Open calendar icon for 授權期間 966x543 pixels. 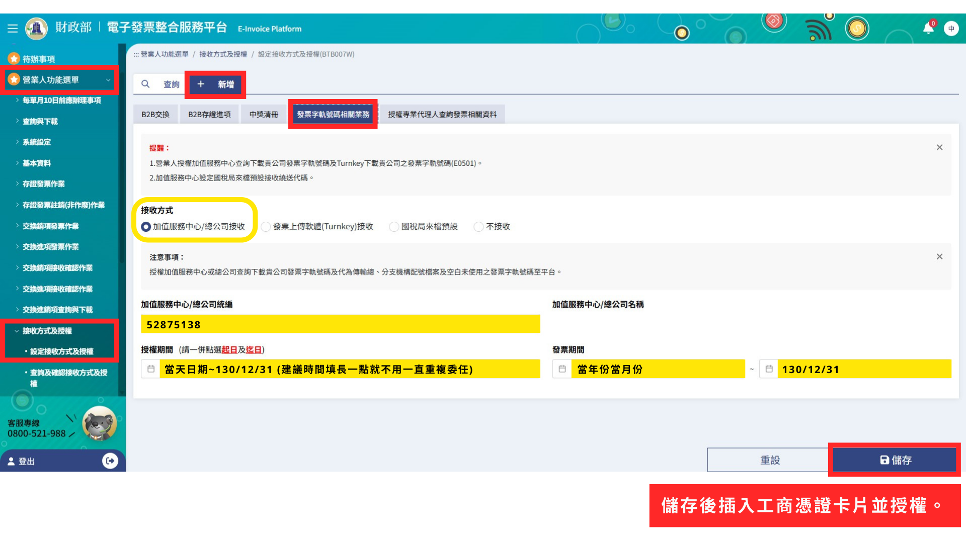coord(151,369)
